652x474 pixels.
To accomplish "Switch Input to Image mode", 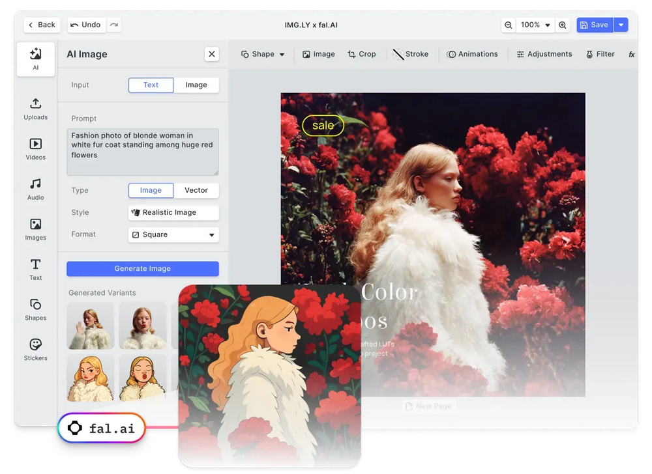I will click(196, 85).
